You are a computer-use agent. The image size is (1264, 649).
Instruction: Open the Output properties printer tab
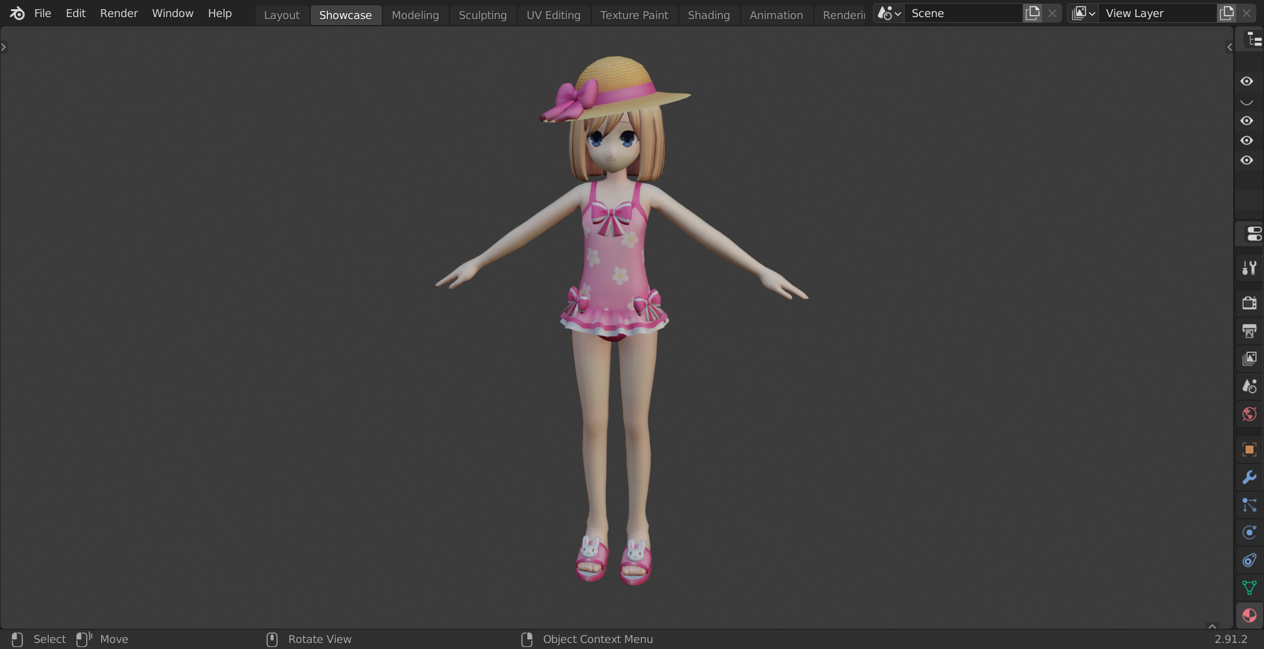point(1249,330)
